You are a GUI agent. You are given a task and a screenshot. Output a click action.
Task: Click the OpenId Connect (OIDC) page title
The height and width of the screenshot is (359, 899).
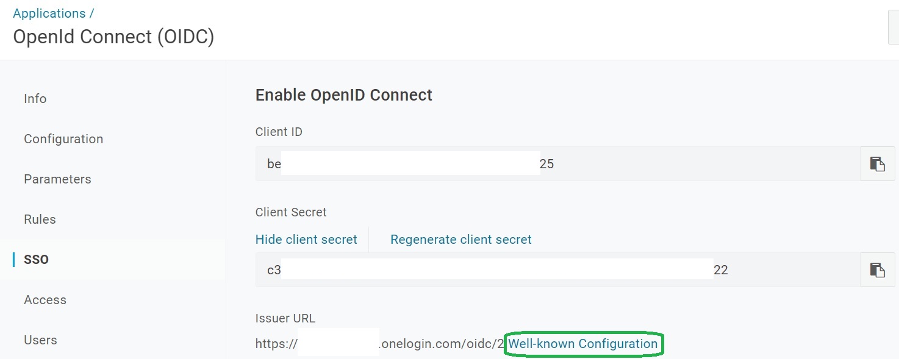(x=113, y=37)
